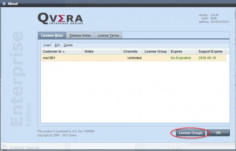
Task: Open the License Terms tab
Action: 108,35
